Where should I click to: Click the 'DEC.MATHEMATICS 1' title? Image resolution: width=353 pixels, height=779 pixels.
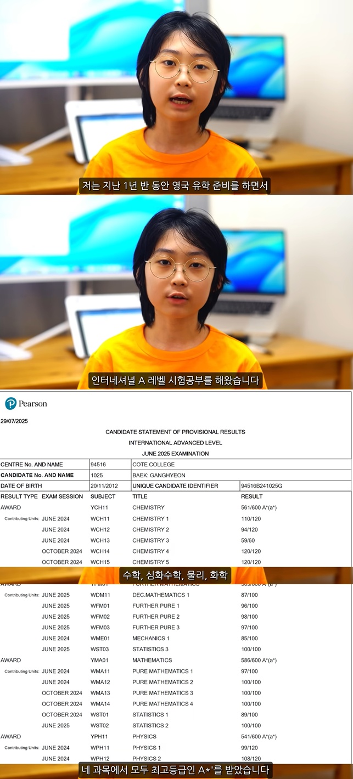click(x=161, y=595)
